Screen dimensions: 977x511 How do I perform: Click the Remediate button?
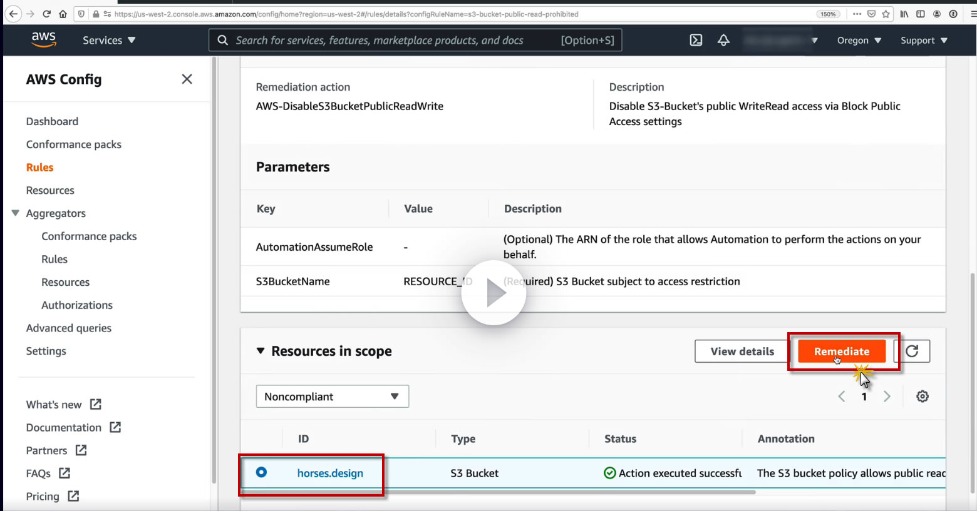(x=841, y=352)
